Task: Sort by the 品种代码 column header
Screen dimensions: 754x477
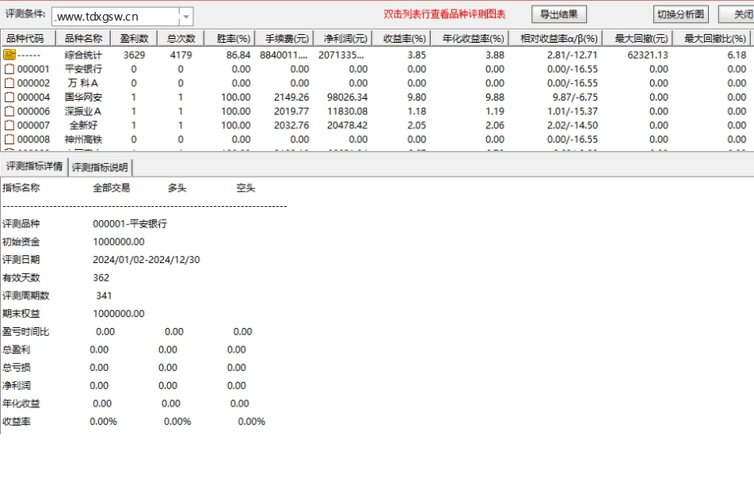Action: coord(28,38)
